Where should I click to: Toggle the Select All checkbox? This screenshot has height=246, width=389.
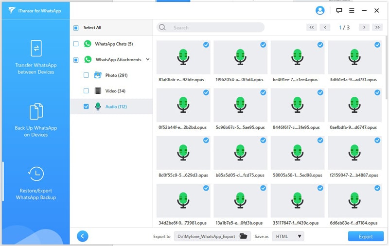tap(76, 28)
